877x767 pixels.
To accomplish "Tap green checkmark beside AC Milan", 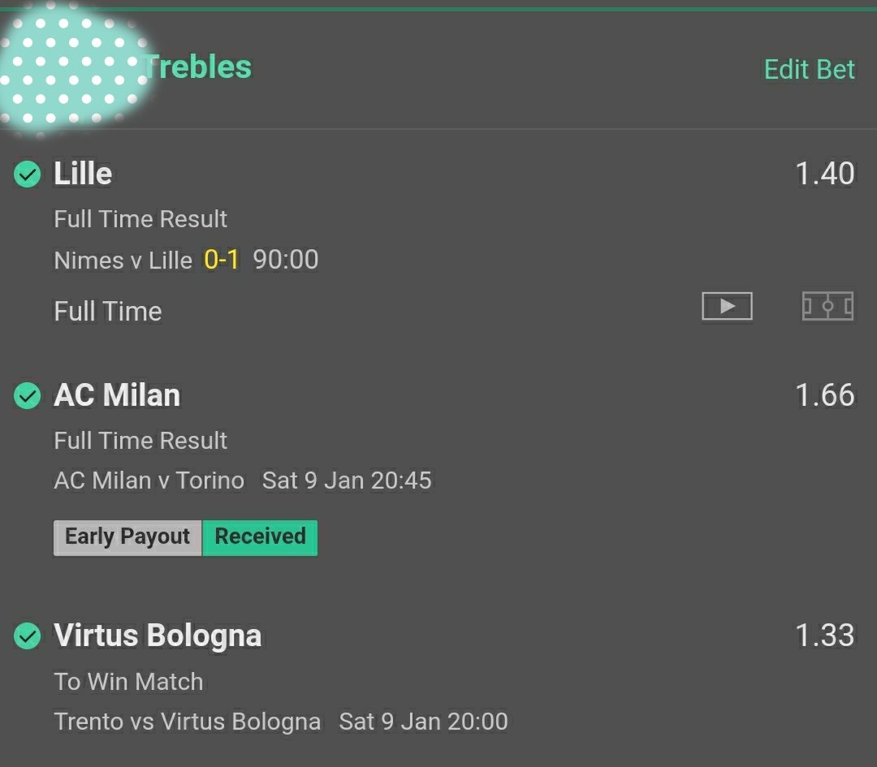I will pos(27,396).
